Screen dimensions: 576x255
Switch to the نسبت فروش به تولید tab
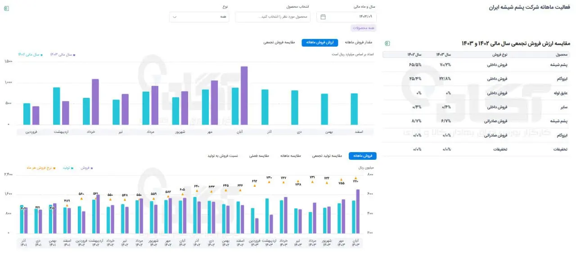coord(222,156)
